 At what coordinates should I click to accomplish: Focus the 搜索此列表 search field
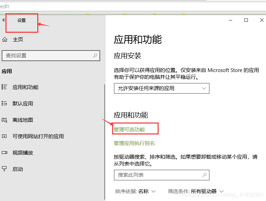click(x=162, y=175)
